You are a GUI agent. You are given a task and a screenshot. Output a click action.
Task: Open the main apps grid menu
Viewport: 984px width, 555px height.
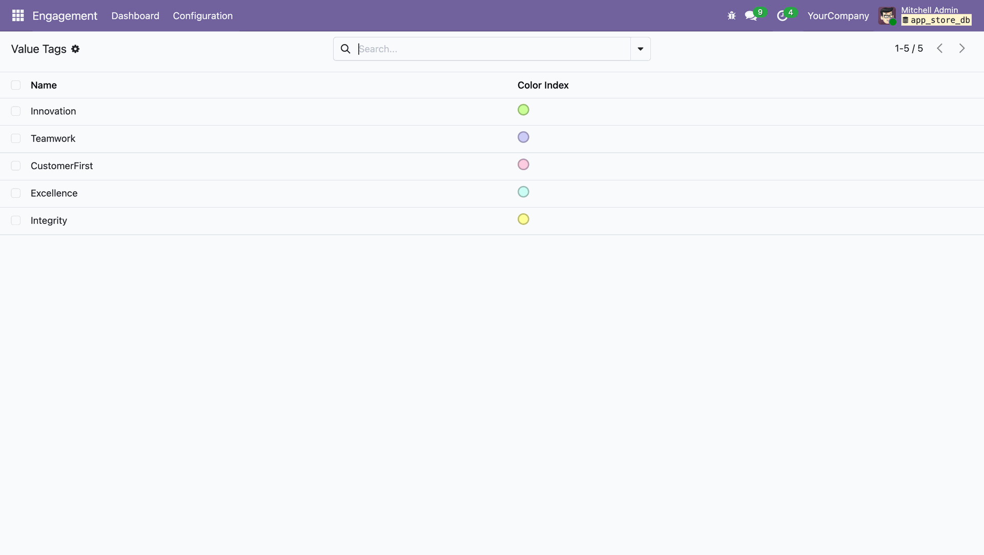coord(18,15)
